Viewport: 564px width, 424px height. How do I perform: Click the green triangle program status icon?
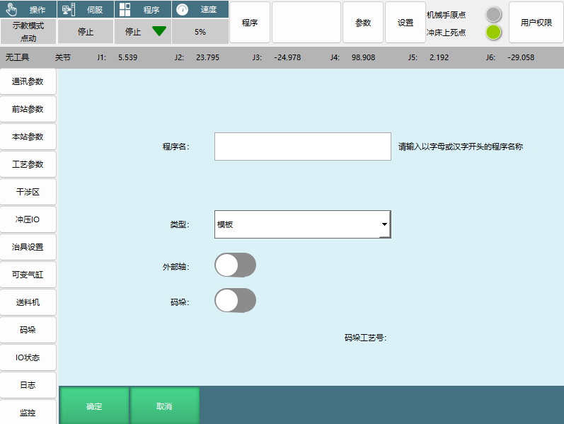pyautogui.click(x=159, y=31)
